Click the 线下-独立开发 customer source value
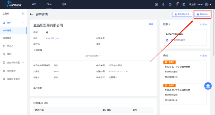Viewport: 215px width, 115px height. 115,65
